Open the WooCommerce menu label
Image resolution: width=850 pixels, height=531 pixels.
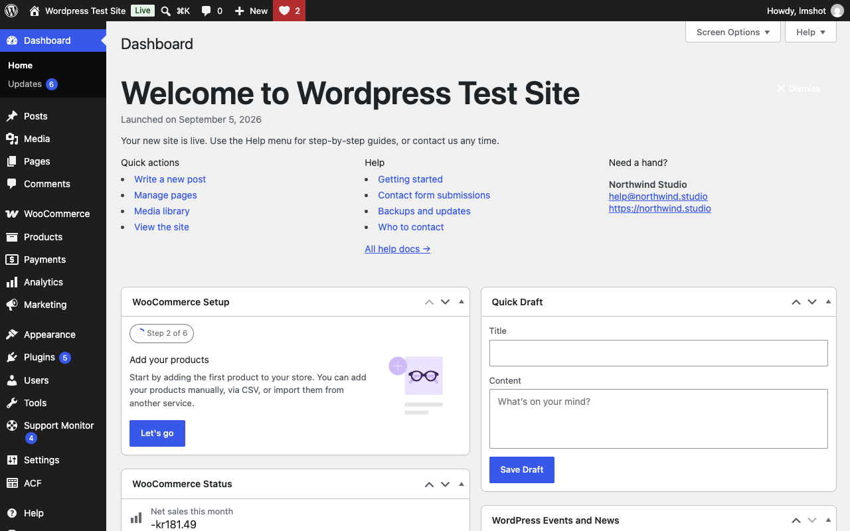(x=57, y=214)
